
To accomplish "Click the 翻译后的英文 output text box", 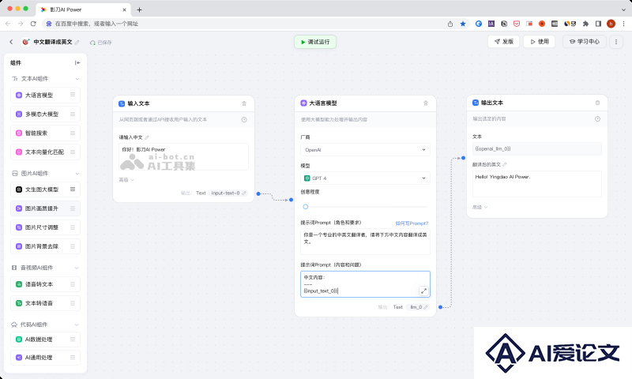I will 537,184.
